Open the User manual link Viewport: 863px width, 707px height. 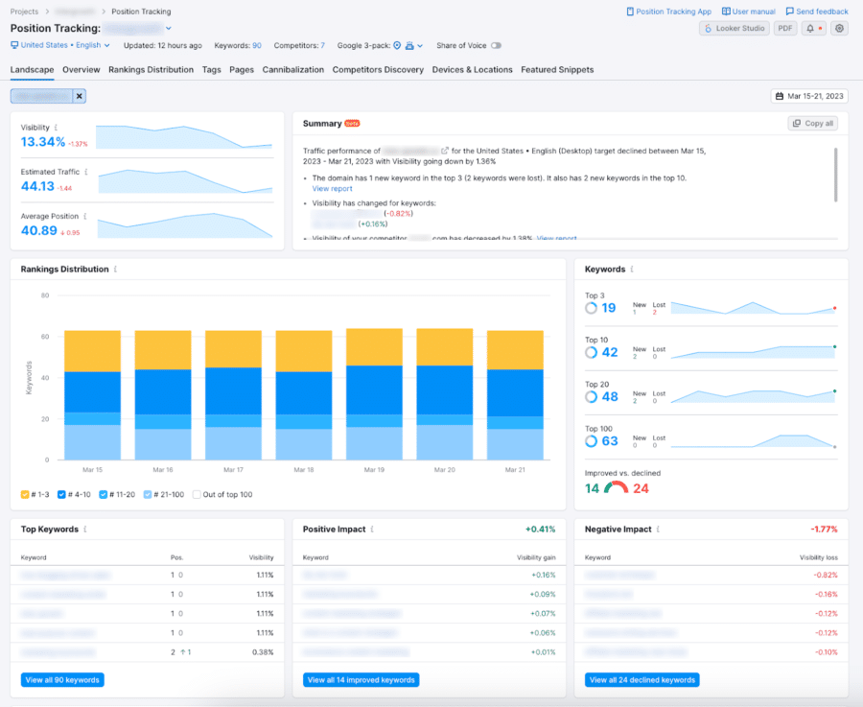(x=749, y=12)
